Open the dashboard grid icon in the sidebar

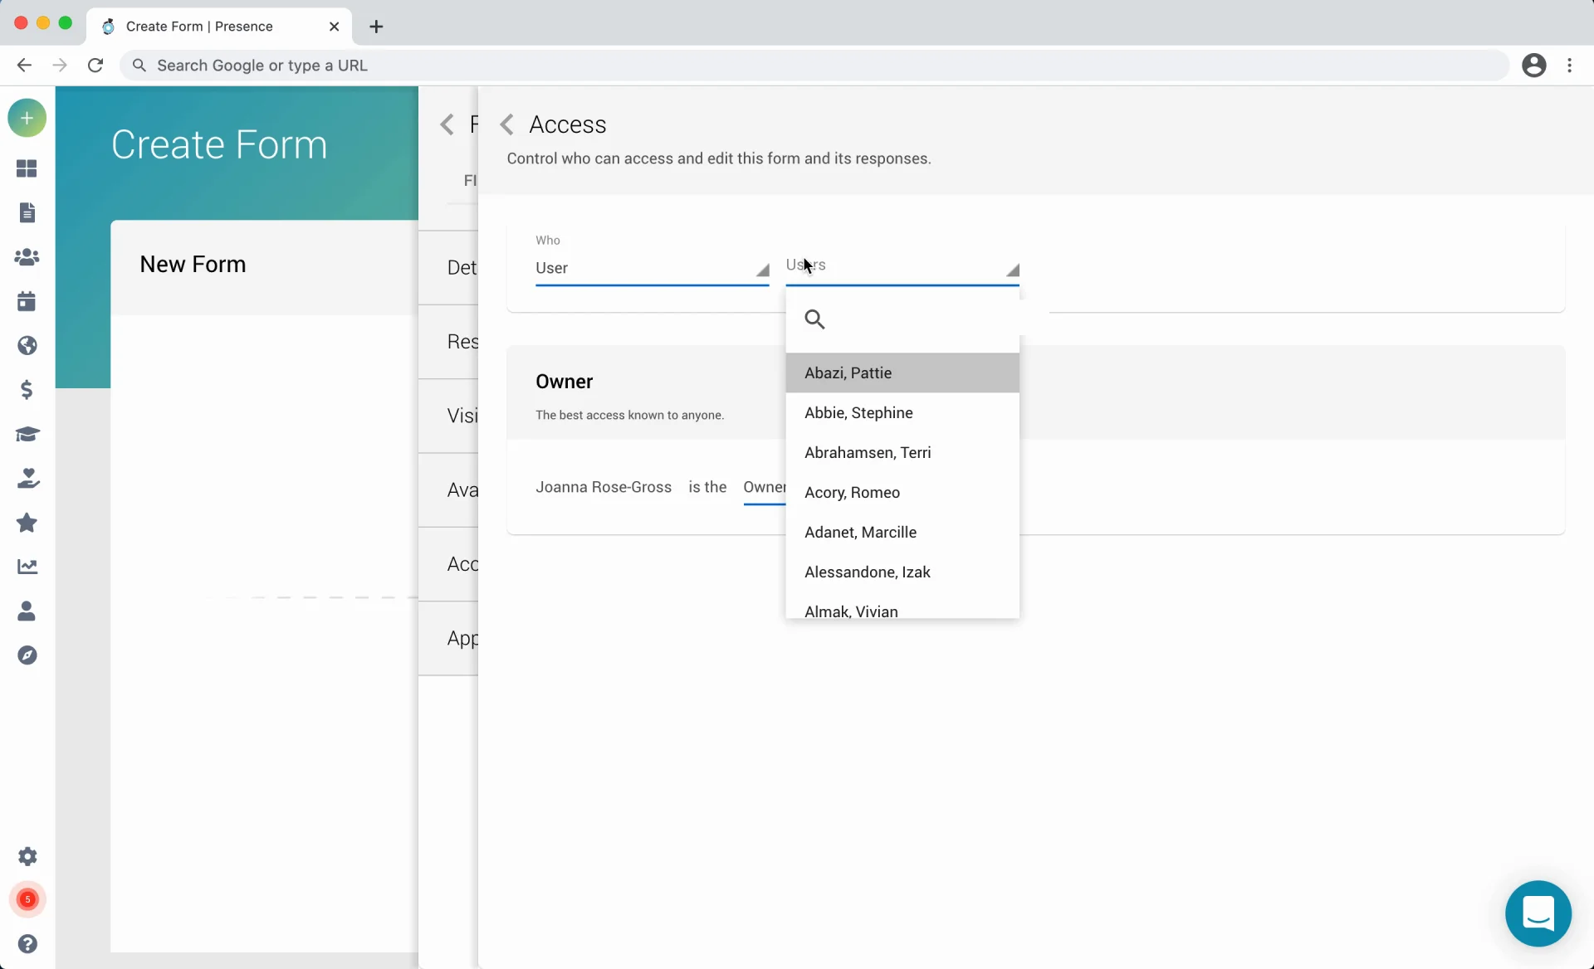(x=27, y=168)
